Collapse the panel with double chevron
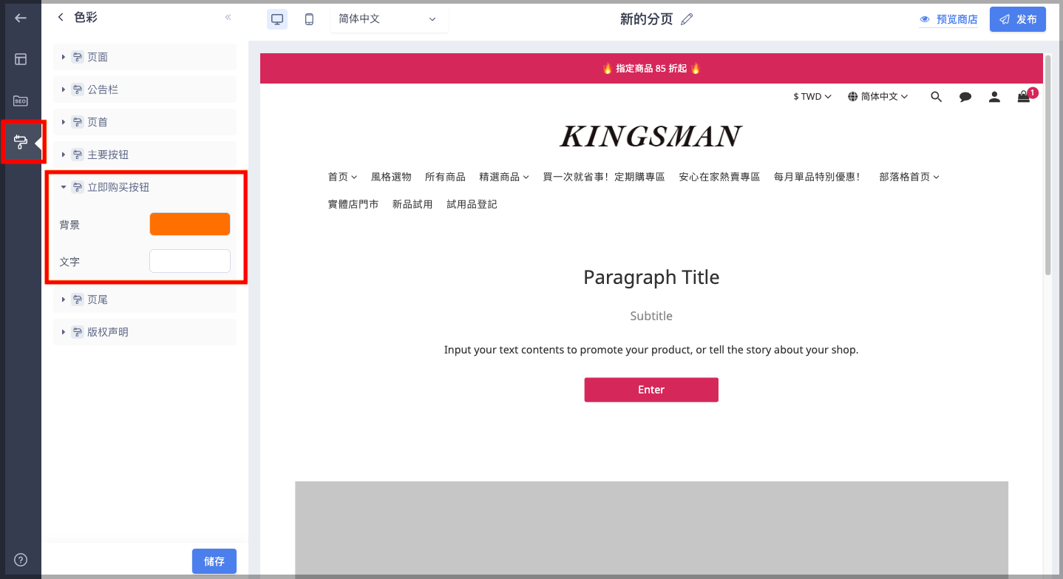 [x=228, y=17]
